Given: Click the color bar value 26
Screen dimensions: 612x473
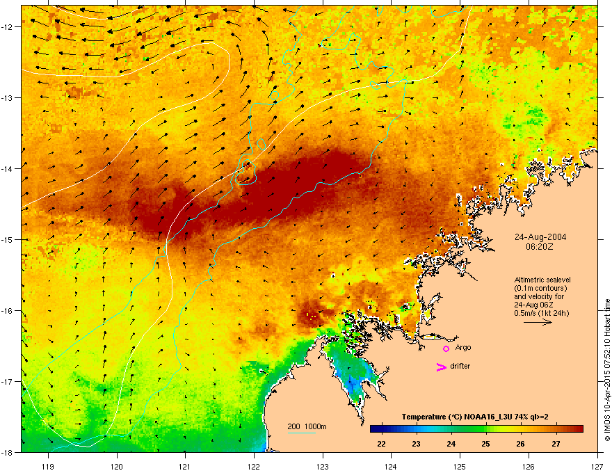Looking at the screenshot, I should click(x=521, y=444).
